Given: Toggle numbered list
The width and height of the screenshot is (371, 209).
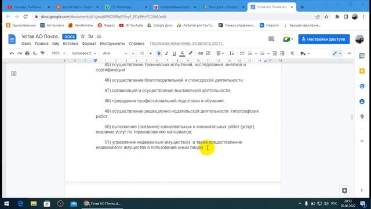Looking at the screenshot, I should (263, 53).
